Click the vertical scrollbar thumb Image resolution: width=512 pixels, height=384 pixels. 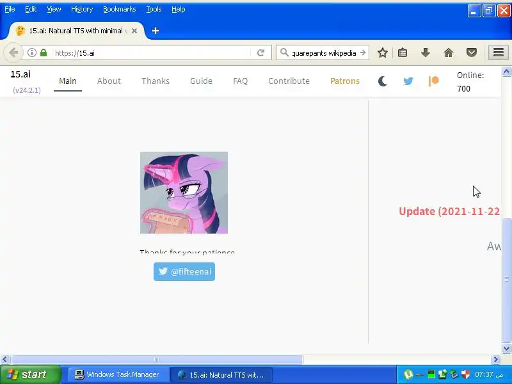(x=506, y=280)
